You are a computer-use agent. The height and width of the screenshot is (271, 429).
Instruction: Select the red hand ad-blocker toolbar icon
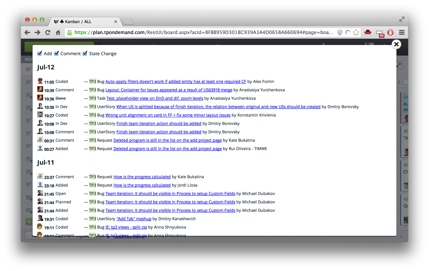click(x=390, y=33)
